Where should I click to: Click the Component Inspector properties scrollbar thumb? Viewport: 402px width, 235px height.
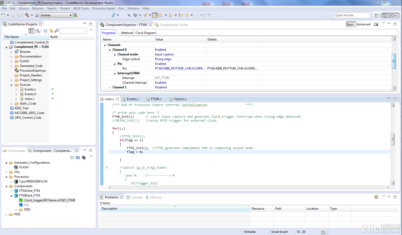(394, 61)
